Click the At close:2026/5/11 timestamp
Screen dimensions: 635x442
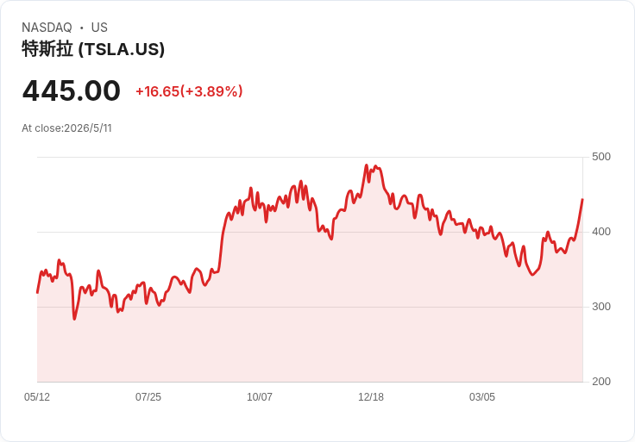pos(66,128)
